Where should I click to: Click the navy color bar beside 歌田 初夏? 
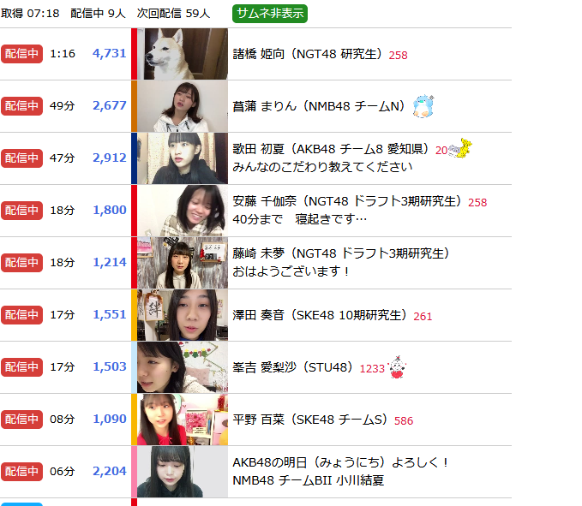tap(134, 158)
